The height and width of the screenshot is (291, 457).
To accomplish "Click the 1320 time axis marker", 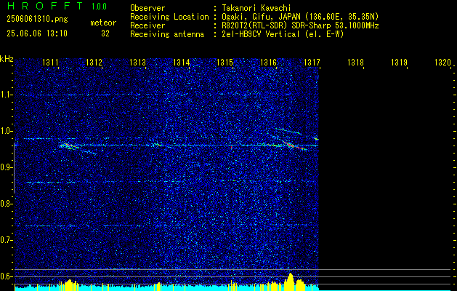I will pos(442,62).
